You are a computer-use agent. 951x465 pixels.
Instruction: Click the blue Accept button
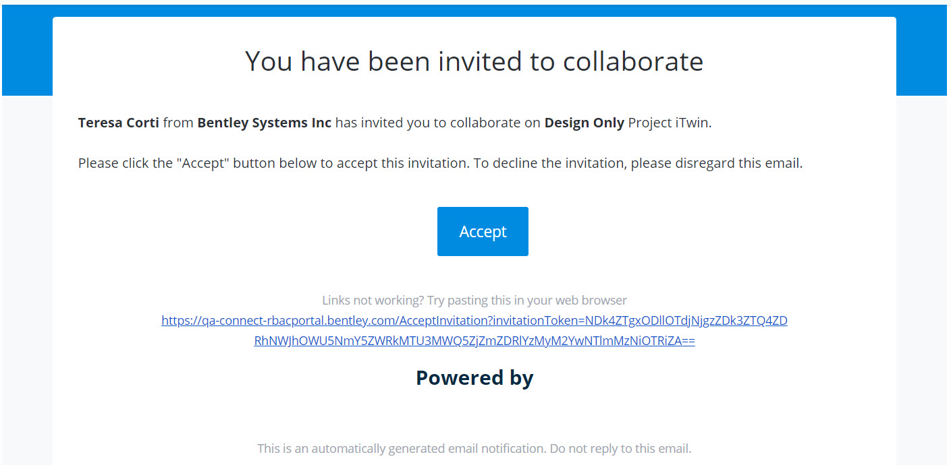(x=483, y=231)
